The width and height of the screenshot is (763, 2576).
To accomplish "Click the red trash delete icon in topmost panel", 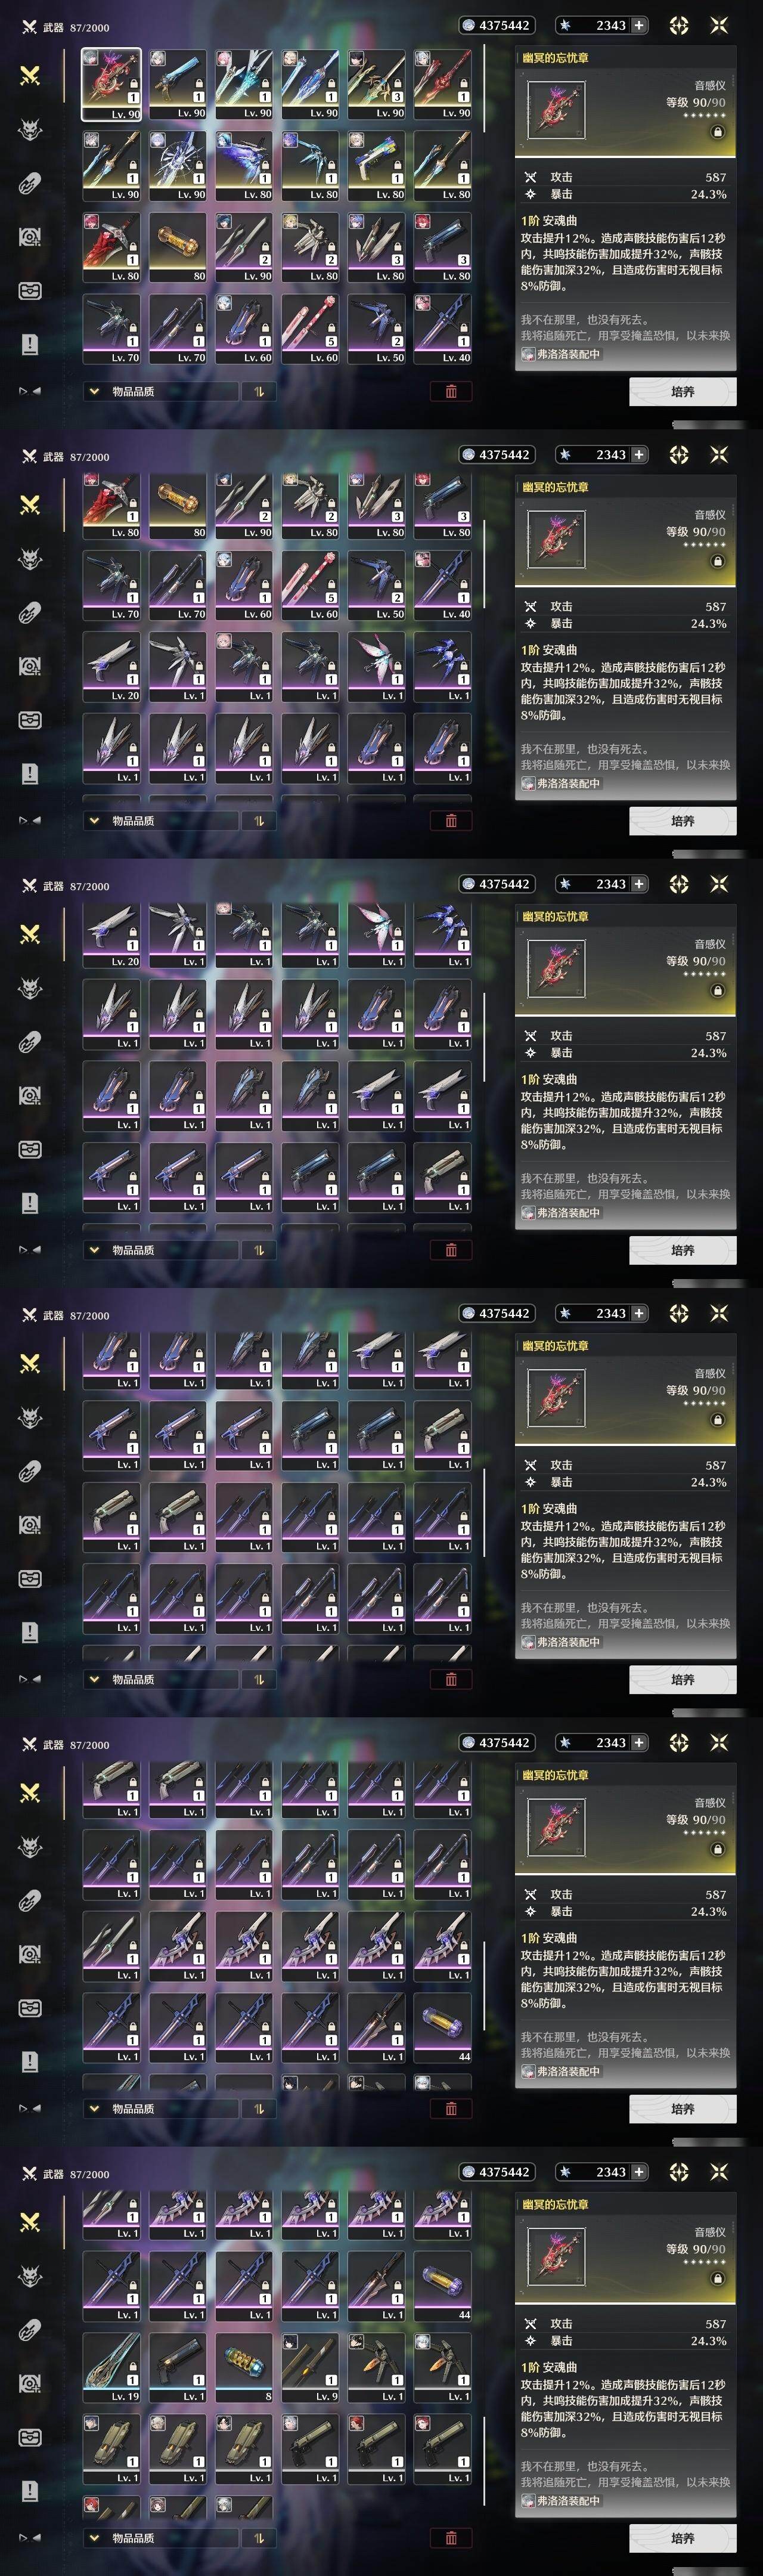I will [451, 391].
